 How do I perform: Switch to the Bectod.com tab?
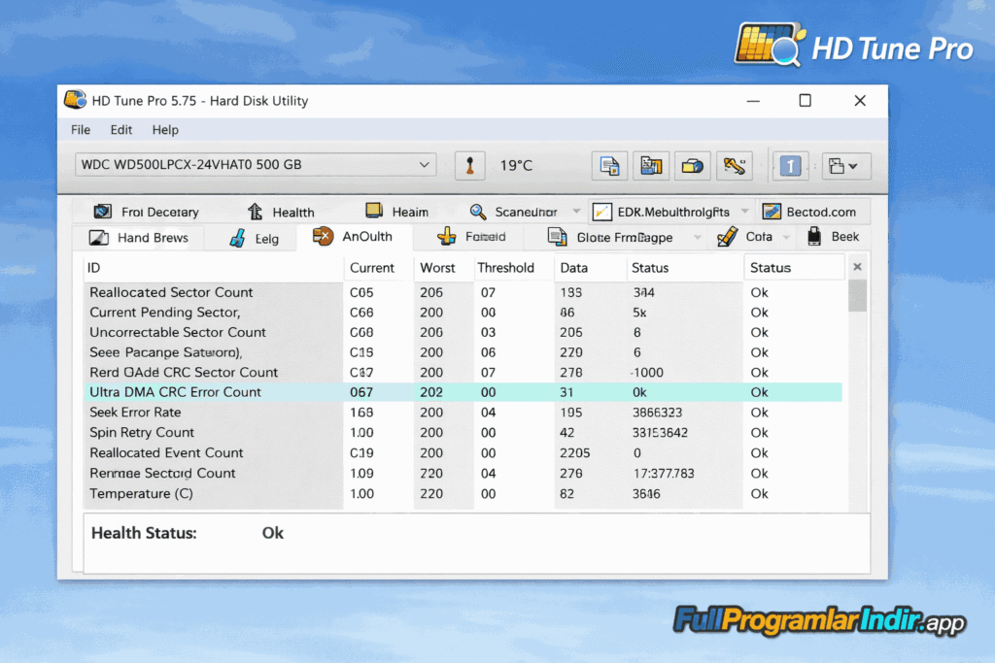click(x=809, y=212)
